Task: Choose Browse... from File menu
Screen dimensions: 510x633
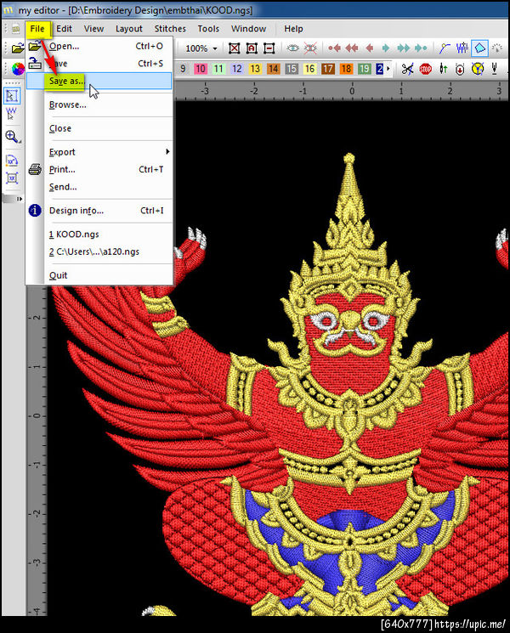Action: pyautogui.click(x=99, y=105)
